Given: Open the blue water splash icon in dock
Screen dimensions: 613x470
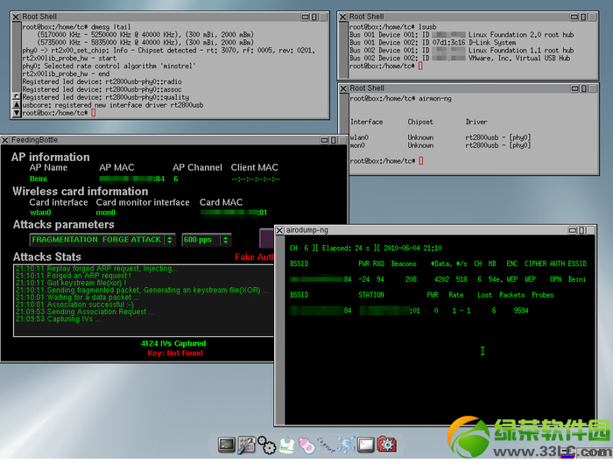Looking at the screenshot, I should (347, 445).
